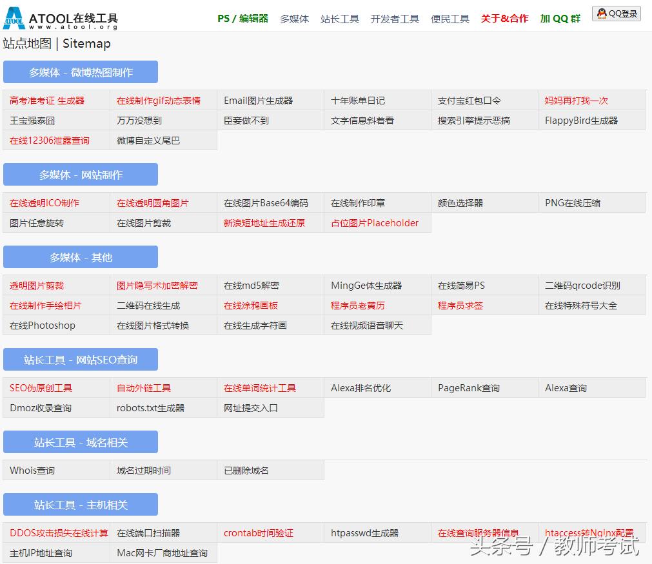Image resolution: width=652 pixels, height=564 pixels.
Task: Open the 在线透明ICO制作 tool
Action: [44, 202]
